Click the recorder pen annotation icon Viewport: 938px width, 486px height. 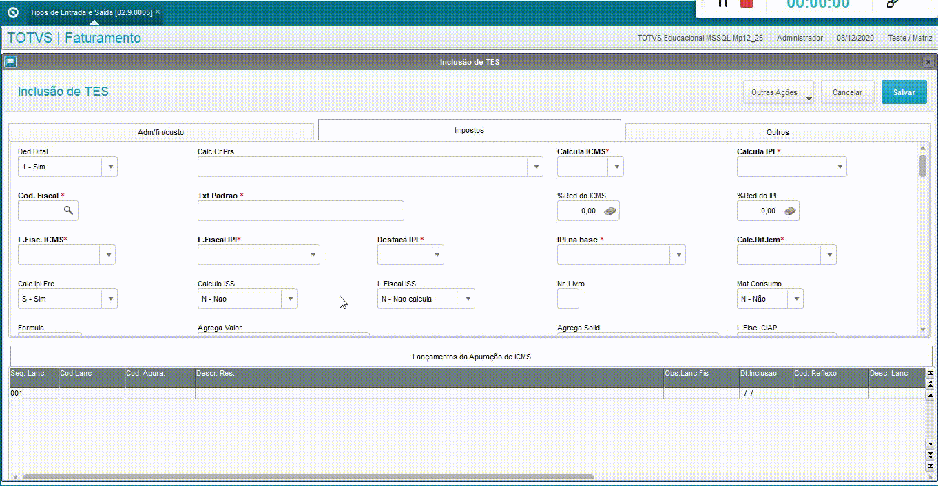coord(893,3)
